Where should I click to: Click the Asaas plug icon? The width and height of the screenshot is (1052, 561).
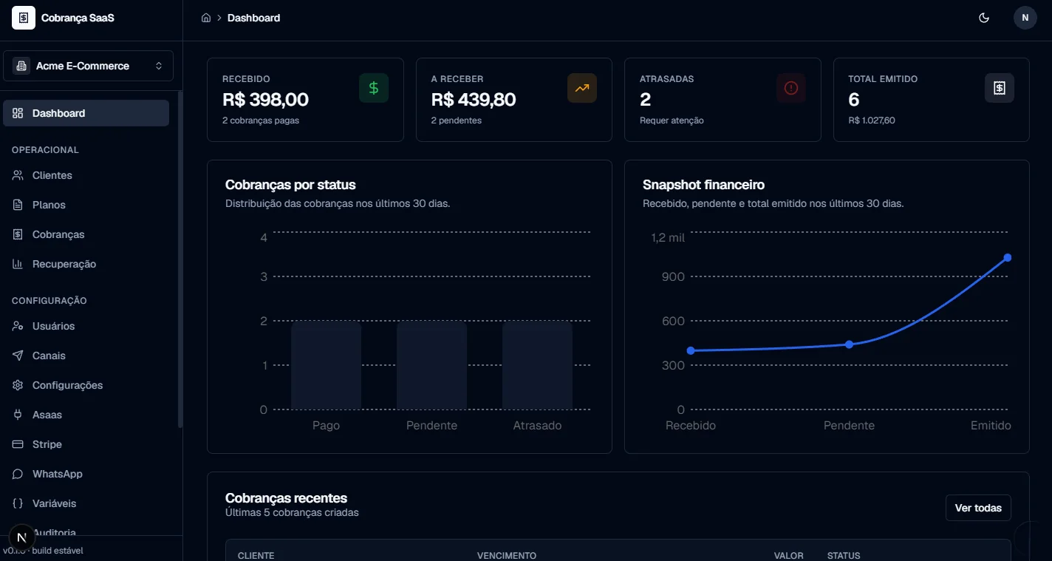[x=18, y=415]
